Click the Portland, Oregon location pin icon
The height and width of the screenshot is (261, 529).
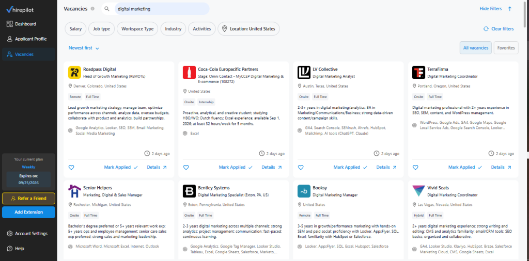(x=414, y=86)
